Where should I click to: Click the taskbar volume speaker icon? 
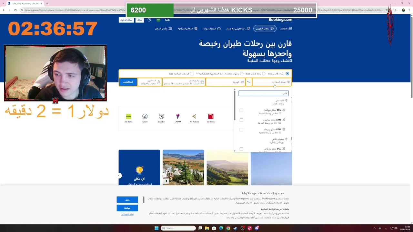click(x=396, y=228)
